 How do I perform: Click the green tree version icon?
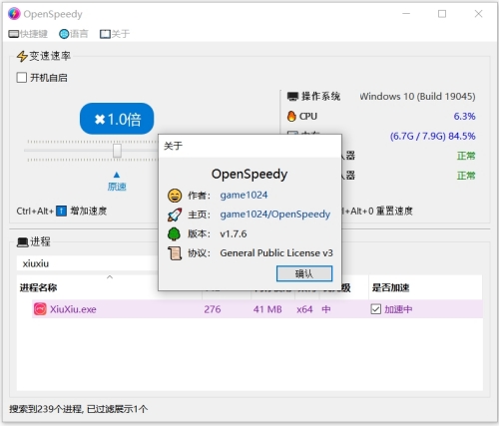[174, 234]
